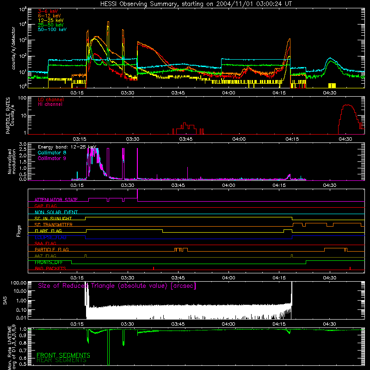
Task: Click the 03:45 tick under particle rates plot
Action: [186, 139]
